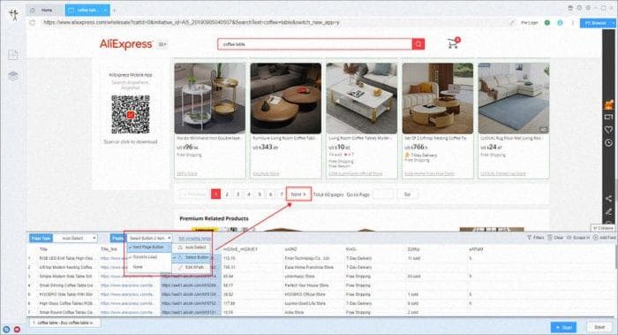Click the refresh icon beside the URL

(x=33, y=22)
